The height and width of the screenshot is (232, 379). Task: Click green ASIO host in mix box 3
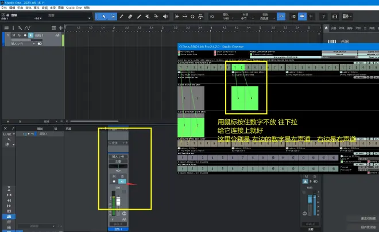pos(238,98)
